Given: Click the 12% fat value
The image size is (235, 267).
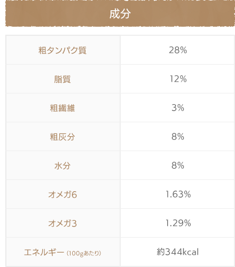Looking at the screenshot, I should (178, 79).
